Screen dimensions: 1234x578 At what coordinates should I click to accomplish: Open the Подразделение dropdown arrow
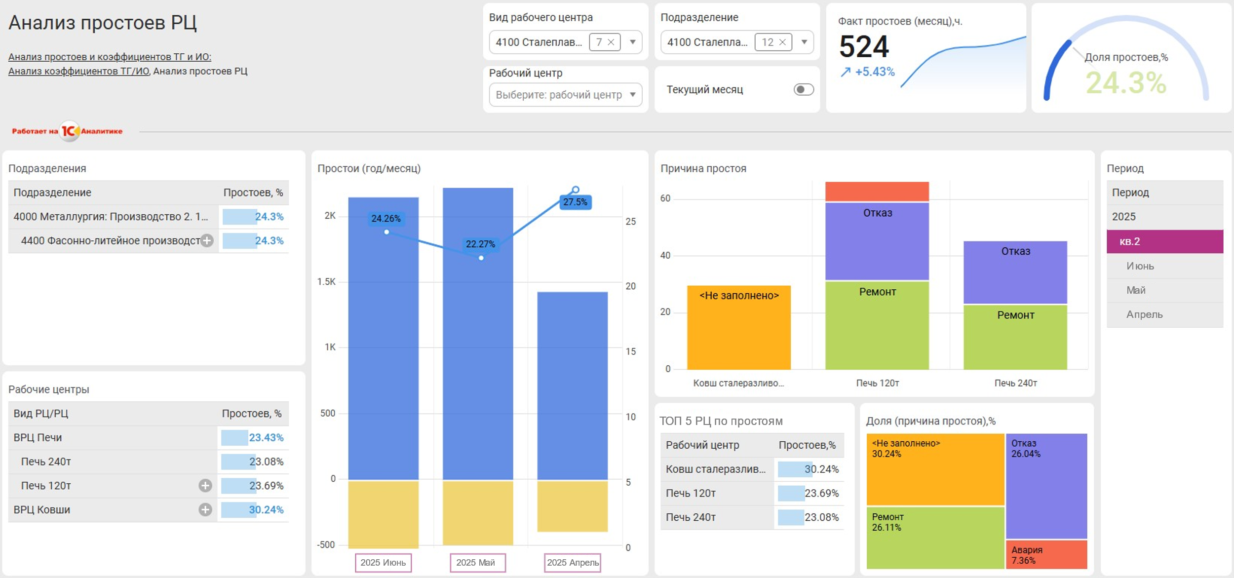804,42
